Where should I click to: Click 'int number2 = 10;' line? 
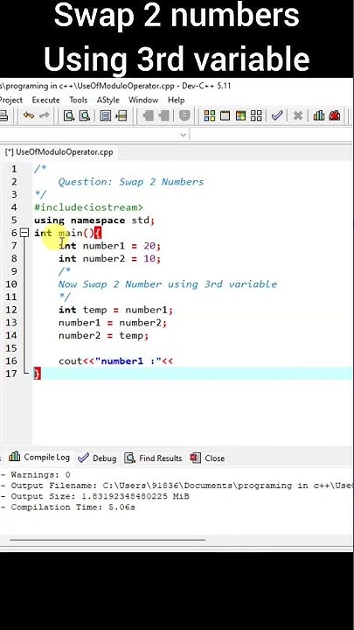pyautogui.click(x=109, y=258)
